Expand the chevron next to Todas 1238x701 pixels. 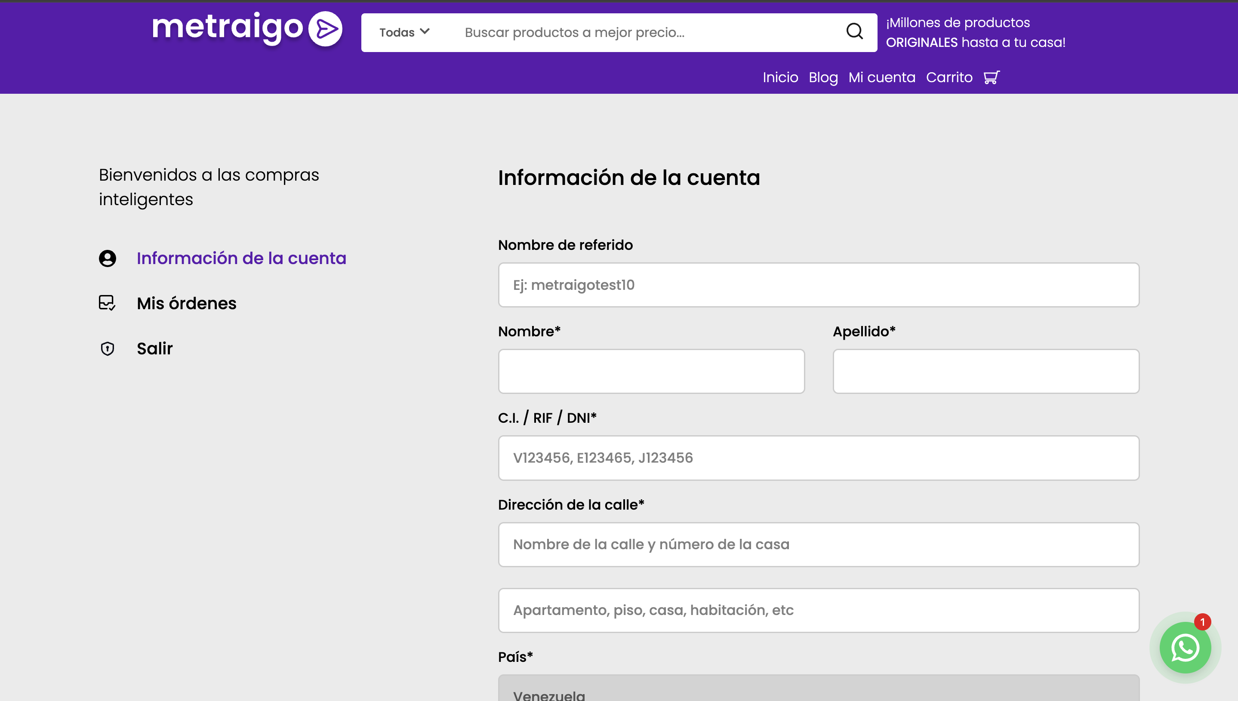[425, 32]
